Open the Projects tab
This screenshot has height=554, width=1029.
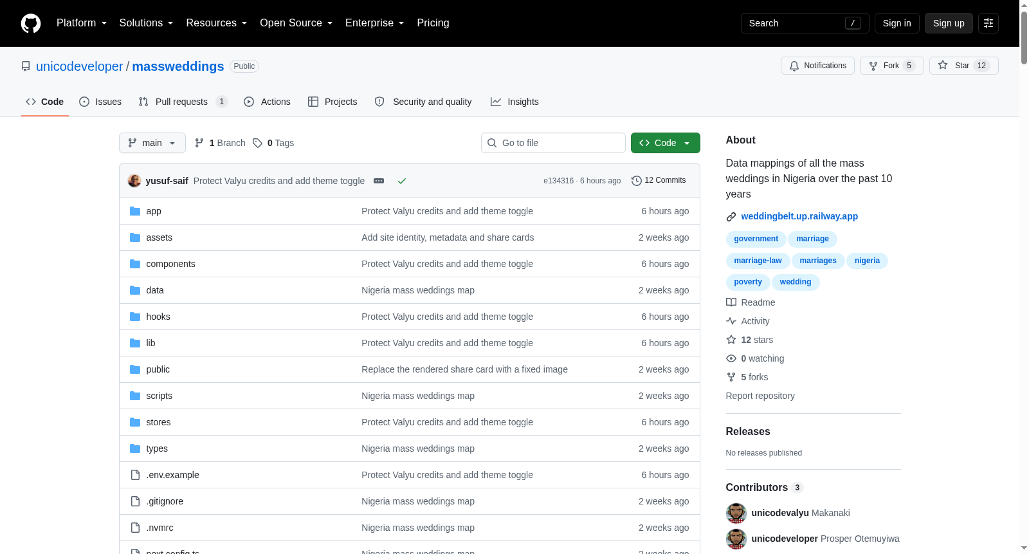[332, 102]
